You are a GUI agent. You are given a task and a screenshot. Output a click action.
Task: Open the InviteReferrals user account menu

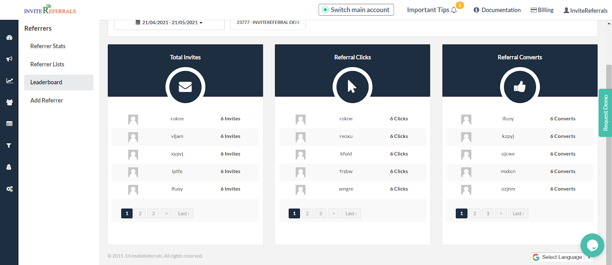coord(585,10)
